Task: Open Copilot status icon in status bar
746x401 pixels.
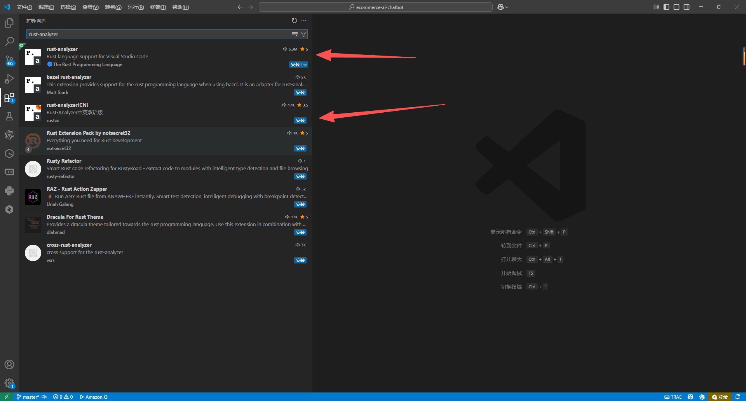Action: [690, 397]
